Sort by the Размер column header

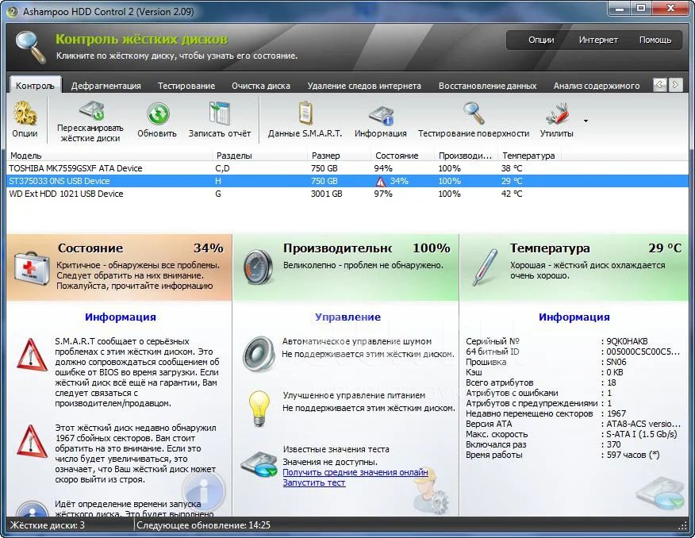[x=340, y=156]
